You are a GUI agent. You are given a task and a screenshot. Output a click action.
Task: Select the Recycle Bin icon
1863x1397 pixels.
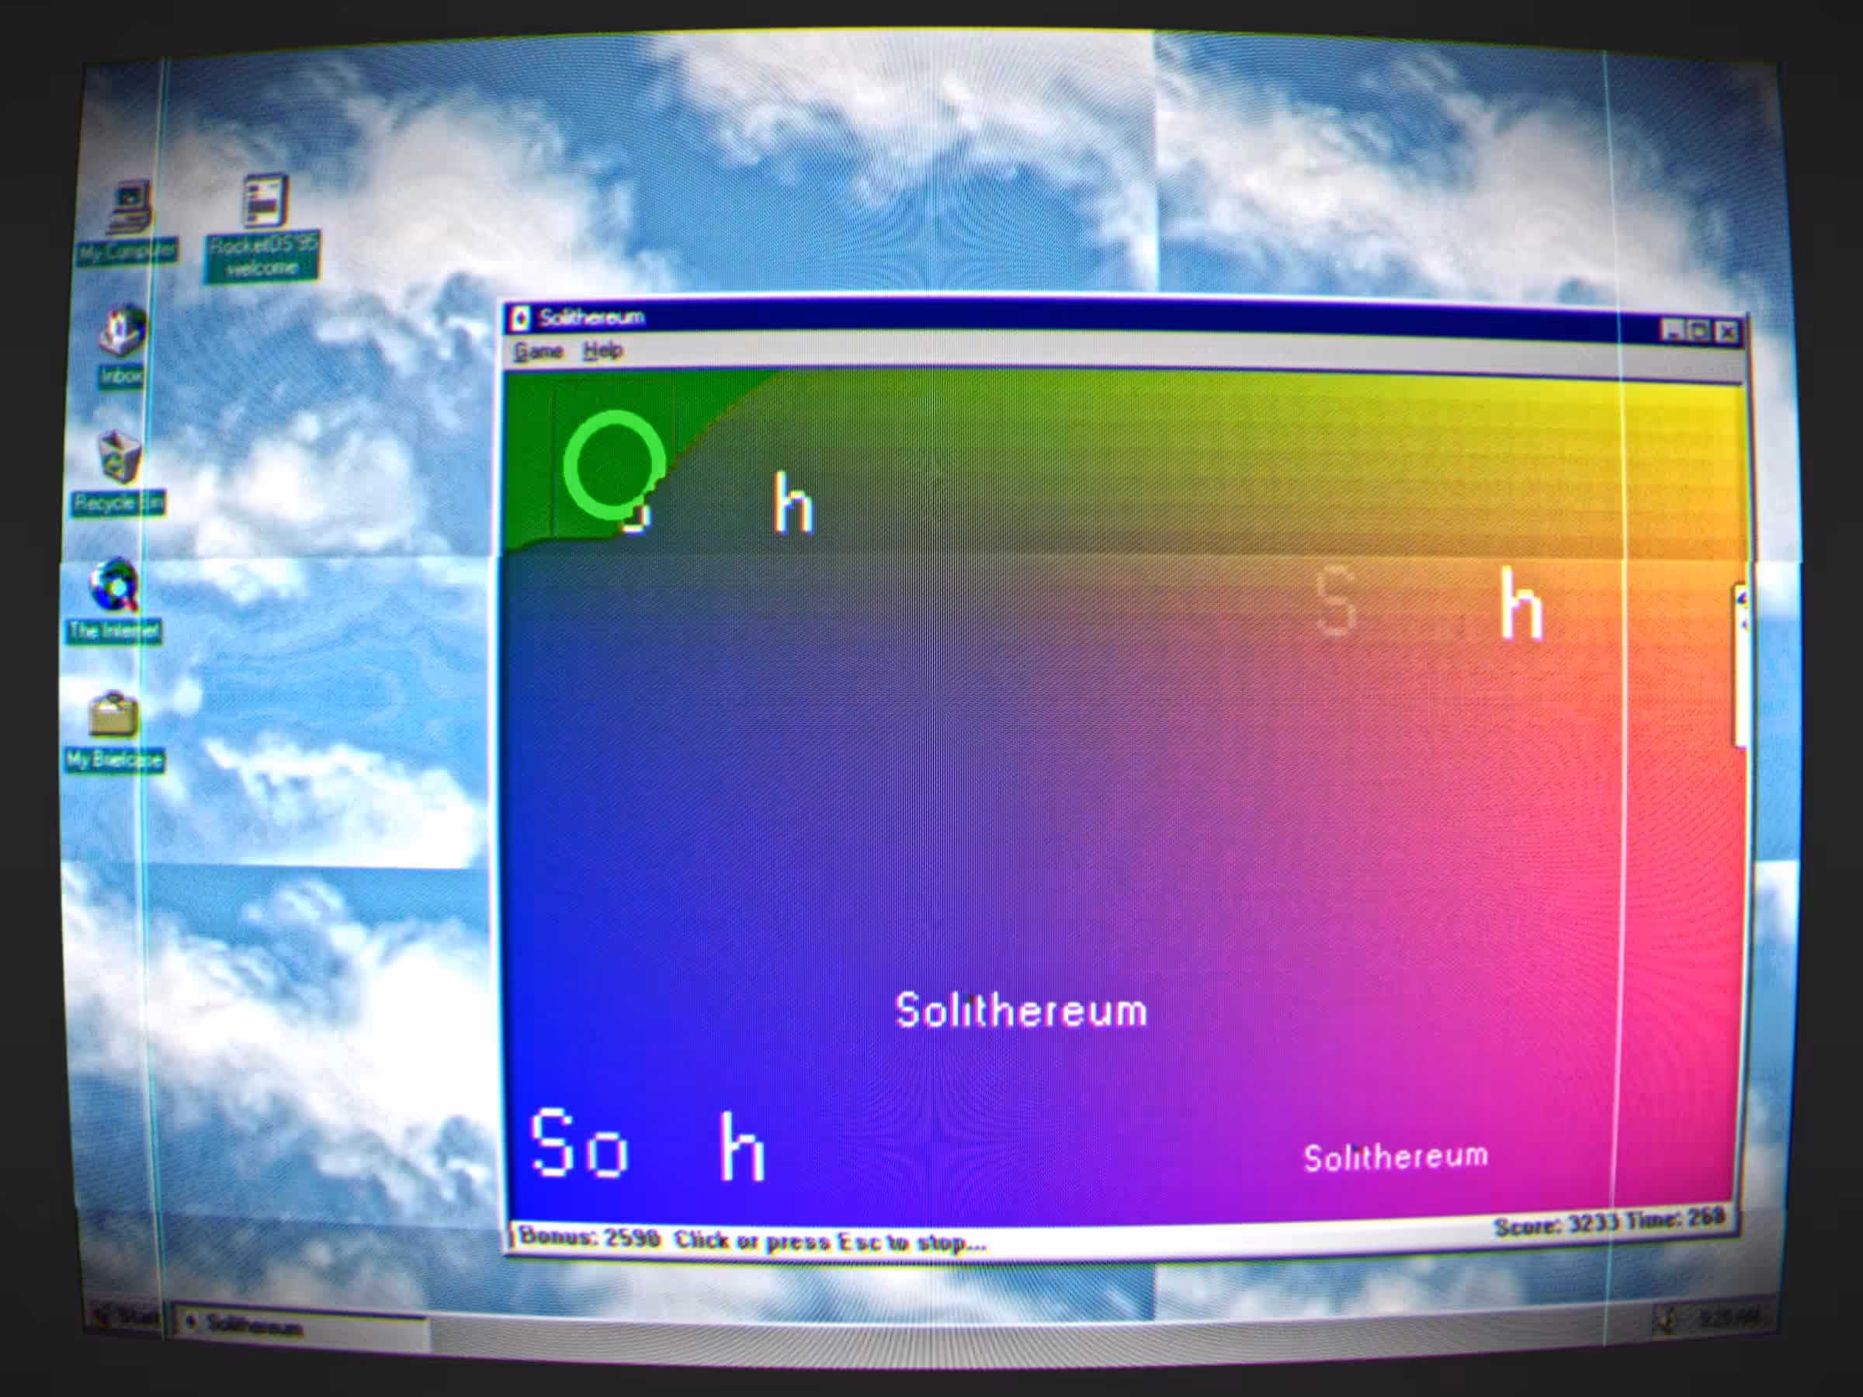(118, 473)
